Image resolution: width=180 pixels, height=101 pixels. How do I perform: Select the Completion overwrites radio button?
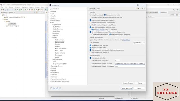point(105,15)
